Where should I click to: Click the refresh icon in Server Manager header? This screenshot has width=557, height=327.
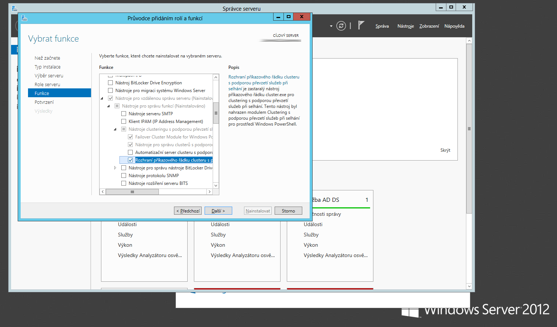pyautogui.click(x=341, y=26)
